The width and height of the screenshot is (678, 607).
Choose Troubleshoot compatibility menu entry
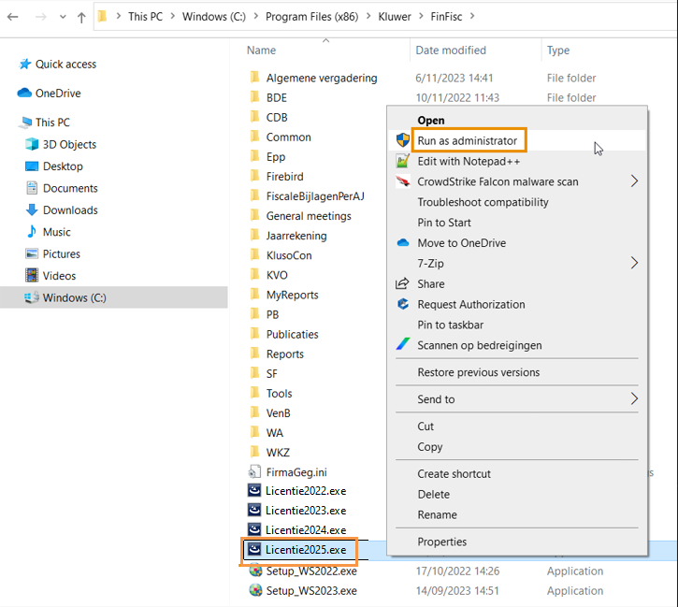tap(483, 202)
